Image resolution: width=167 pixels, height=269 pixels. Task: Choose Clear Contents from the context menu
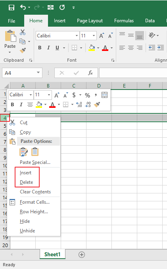coord(35,192)
